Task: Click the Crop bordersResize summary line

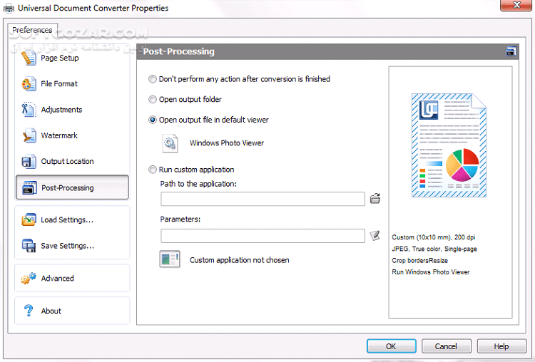Action: click(x=419, y=260)
